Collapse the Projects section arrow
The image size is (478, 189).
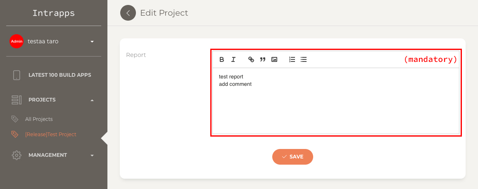(92, 100)
